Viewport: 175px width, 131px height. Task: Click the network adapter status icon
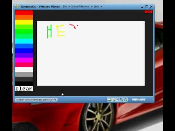(x=121, y=100)
